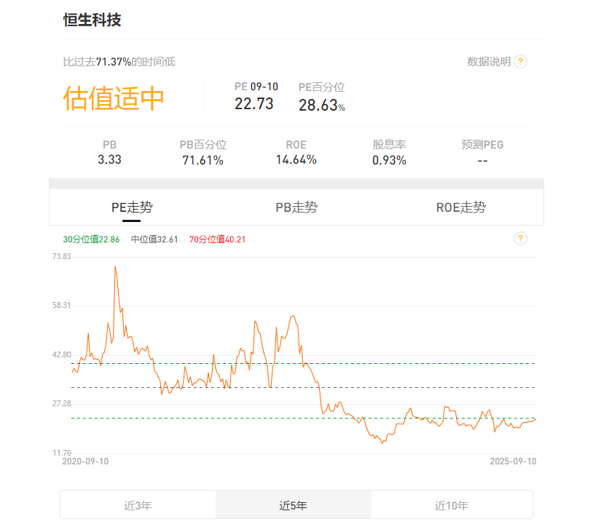
Task: Click the chart help question-mark icon
Action: tap(520, 238)
